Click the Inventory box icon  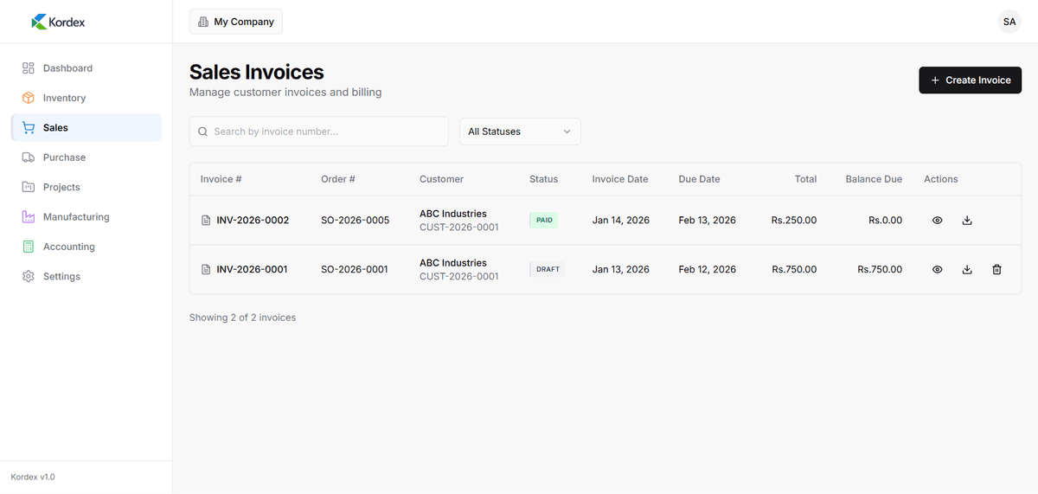point(29,98)
